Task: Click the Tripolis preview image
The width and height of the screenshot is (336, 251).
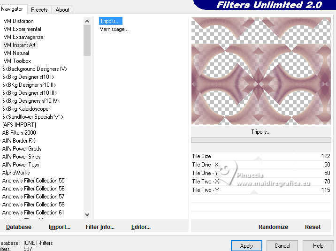Action: (x=261, y=71)
